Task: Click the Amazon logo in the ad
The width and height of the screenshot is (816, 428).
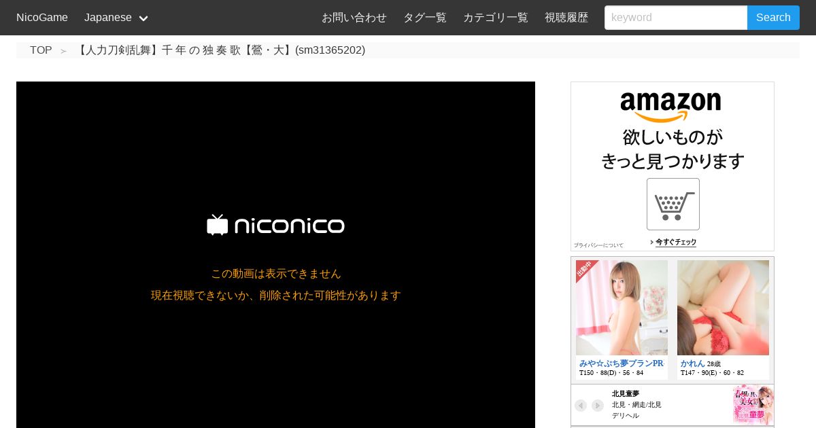Action: click(670, 107)
